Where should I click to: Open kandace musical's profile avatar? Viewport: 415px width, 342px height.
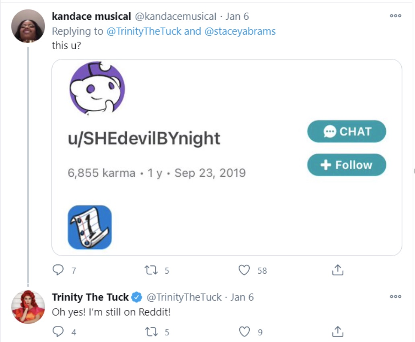28,26
